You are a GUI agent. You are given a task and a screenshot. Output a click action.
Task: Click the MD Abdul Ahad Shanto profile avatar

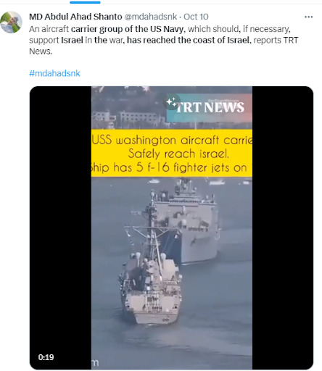[12, 22]
